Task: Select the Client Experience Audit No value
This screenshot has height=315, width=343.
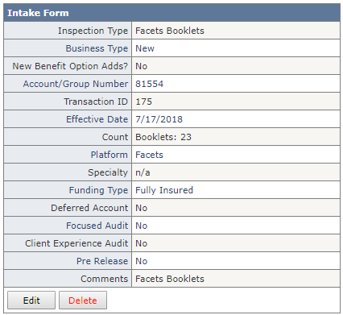Action: point(141,243)
